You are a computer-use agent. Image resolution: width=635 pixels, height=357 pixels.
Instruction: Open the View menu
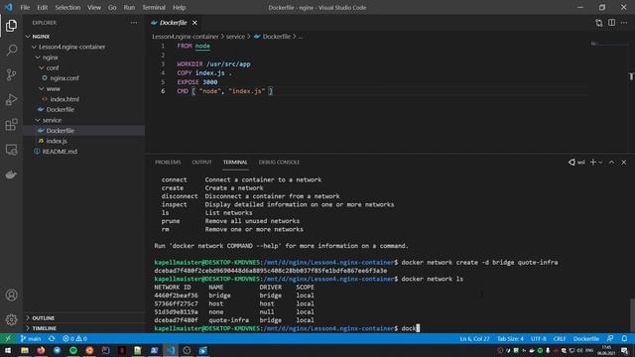pos(94,7)
